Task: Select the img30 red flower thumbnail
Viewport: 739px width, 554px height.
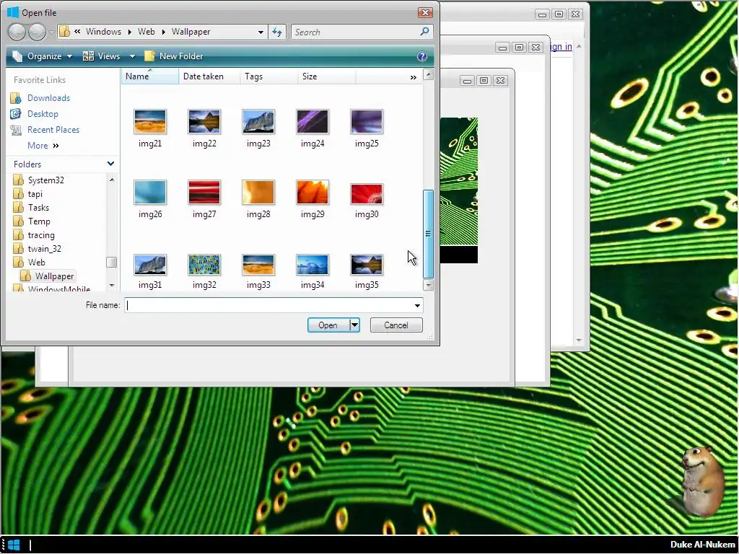Action: point(367,193)
